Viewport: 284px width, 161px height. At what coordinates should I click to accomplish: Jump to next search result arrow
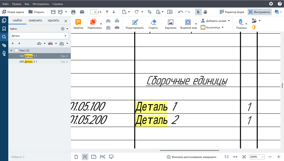(19, 43)
